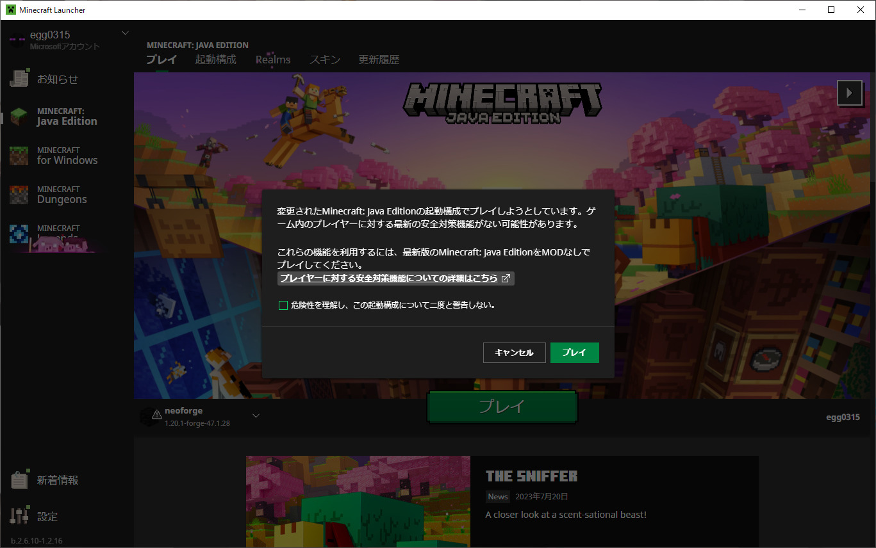Image resolution: width=876 pixels, height=548 pixels.
Task: Open the スキン tab
Action: click(325, 59)
